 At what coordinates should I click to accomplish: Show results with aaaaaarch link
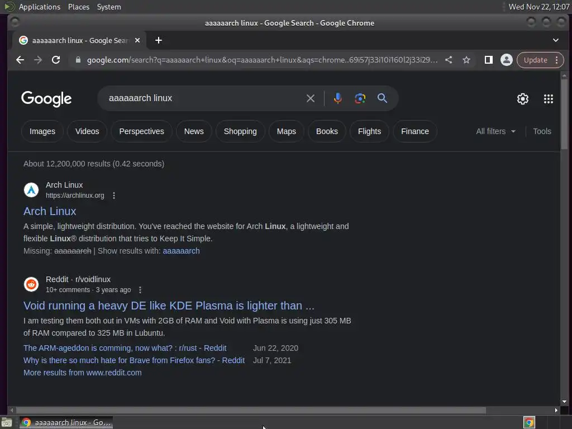pyautogui.click(x=182, y=251)
